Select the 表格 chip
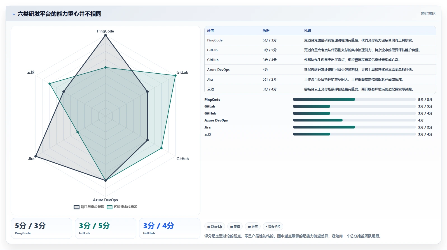Screen dimensions: 447x250 click(235, 226)
